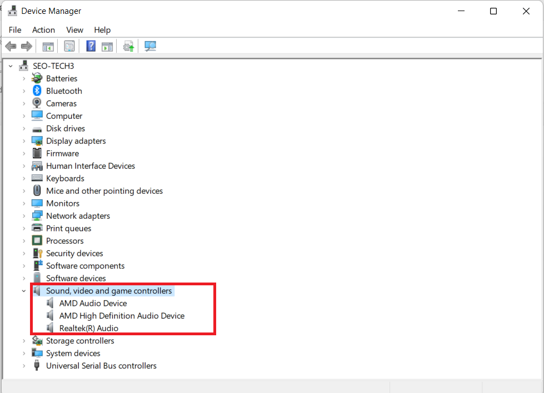
Task: Select Realtek(R) Audio device
Action: (89, 327)
